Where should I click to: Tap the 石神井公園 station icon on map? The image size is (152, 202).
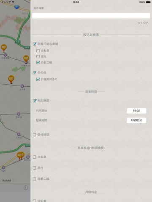pyautogui.click(x=26, y=62)
